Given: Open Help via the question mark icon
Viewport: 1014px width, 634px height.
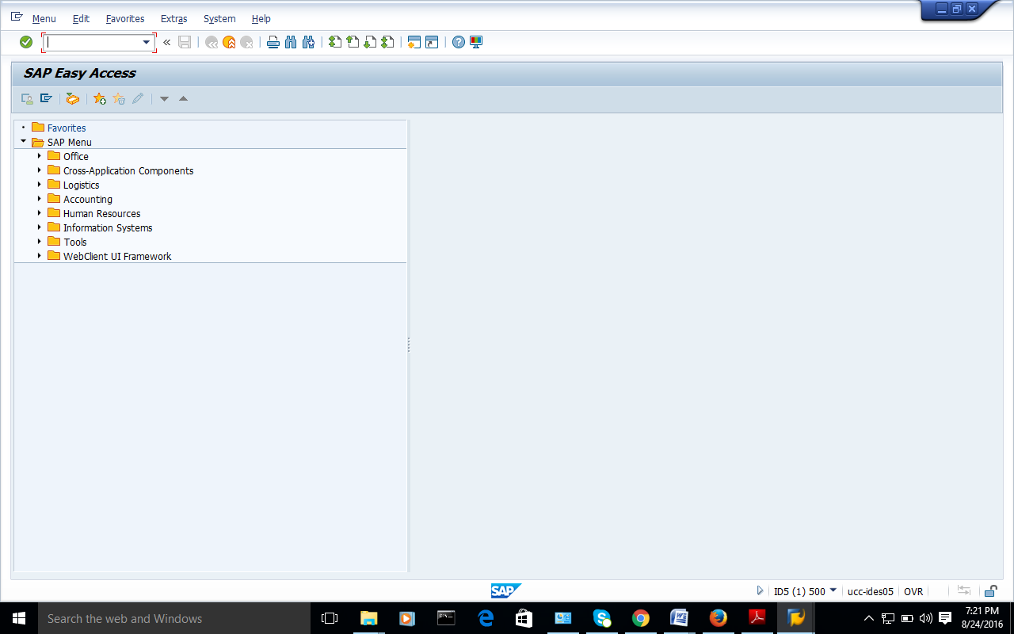Looking at the screenshot, I should click(458, 42).
